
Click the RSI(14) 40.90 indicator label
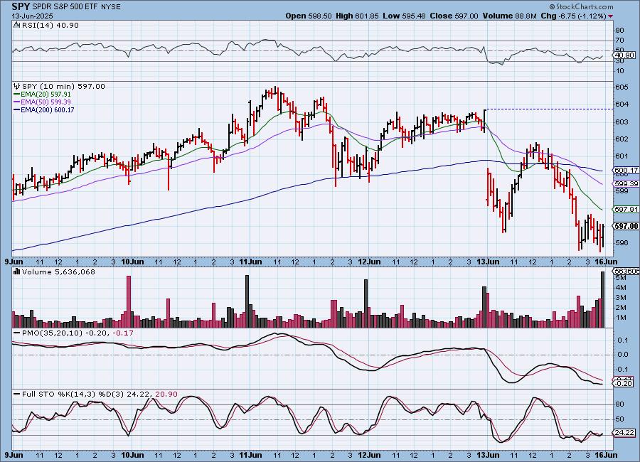(50, 25)
